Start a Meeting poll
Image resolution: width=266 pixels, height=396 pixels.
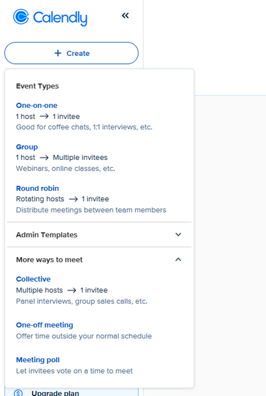(x=38, y=360)
